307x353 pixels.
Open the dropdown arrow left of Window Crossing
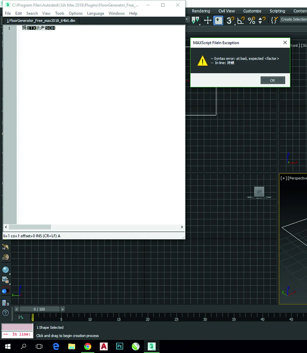point(187,20)
